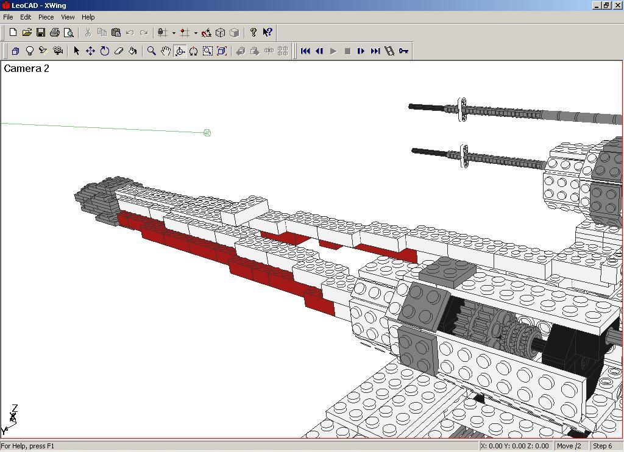Select the Insert Piece tool
The height and width of the screenshot is (452, 624).
click(x=15, y=51)
